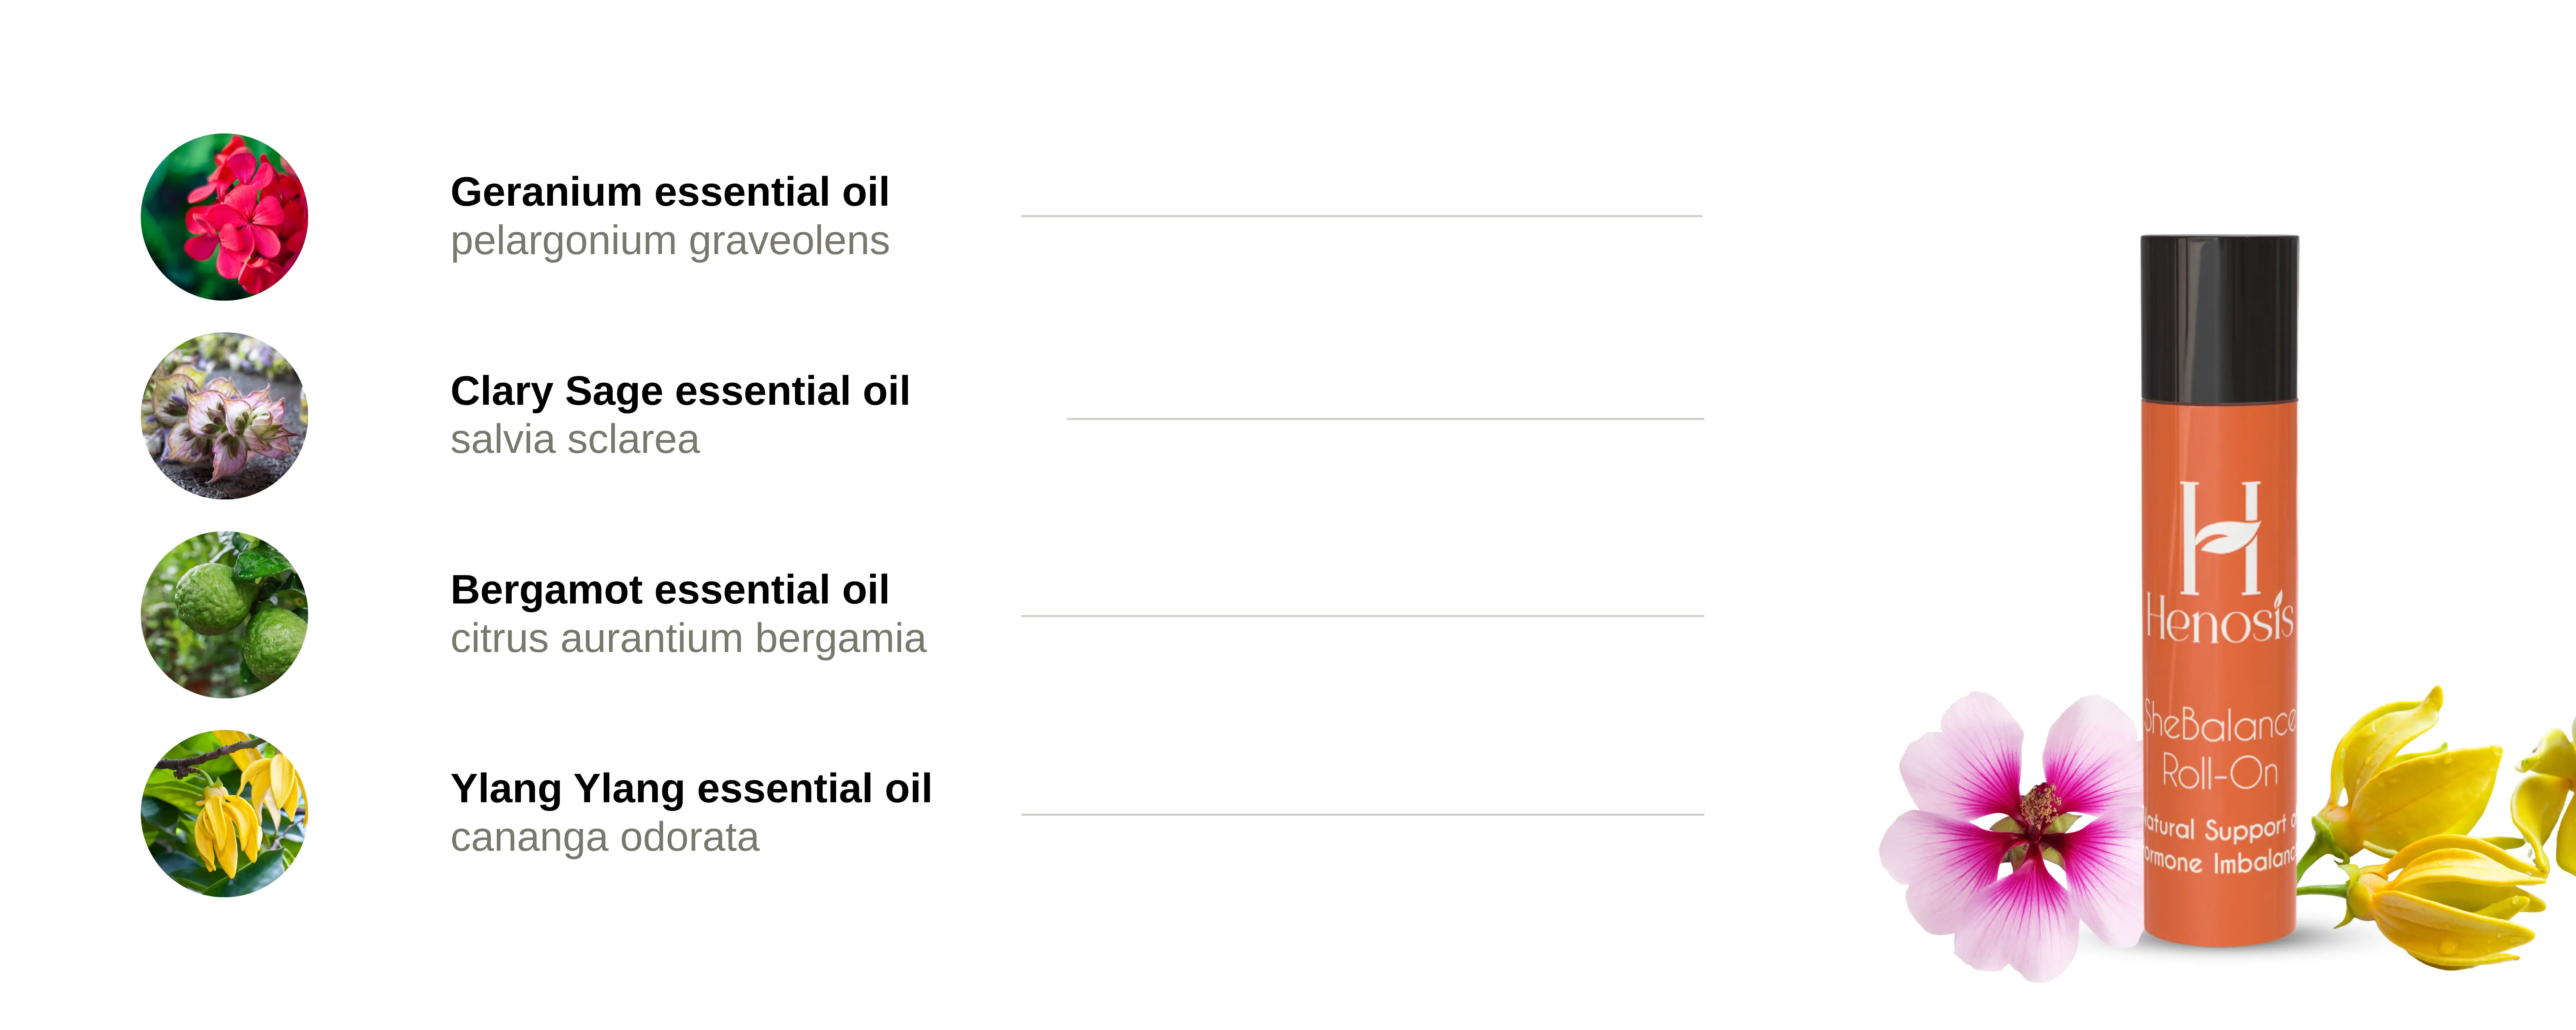The width and height of the screenshot is (2576, 1030).
Task: Open the green bergamot fruit thumbnail
Action: [x=224, y=614]
